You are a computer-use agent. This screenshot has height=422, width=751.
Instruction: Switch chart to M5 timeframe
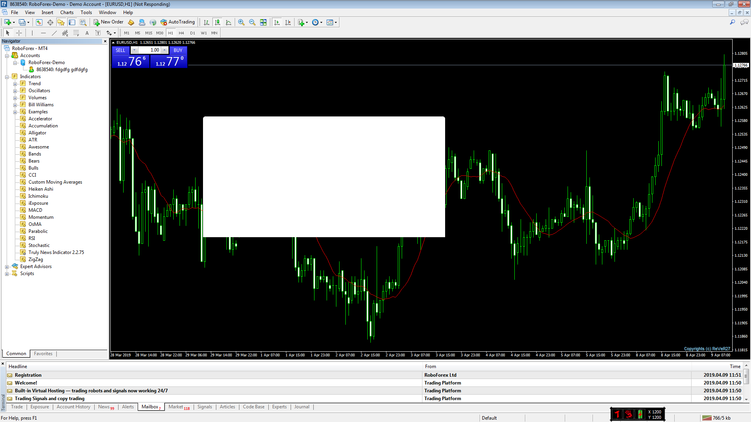click(x=138, y=33)
